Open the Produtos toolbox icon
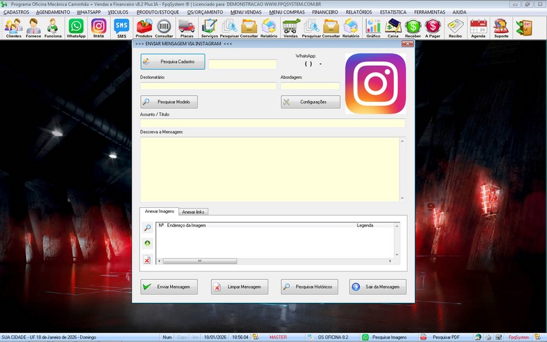 (x=144, y=28)
